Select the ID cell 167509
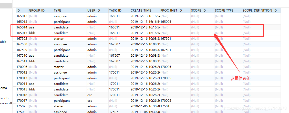The width and height of the screenshot is (289, 113). click(x=22, y=50)
